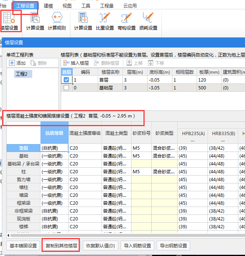The height and width of the screenshot is (256, 245).
Task: Click 删除 in 单项工程列表
Action: coord(39,63)
